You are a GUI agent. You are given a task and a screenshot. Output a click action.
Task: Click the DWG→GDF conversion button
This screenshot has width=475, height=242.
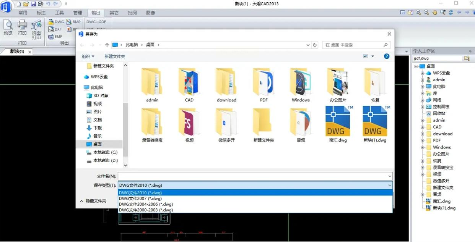96,22
